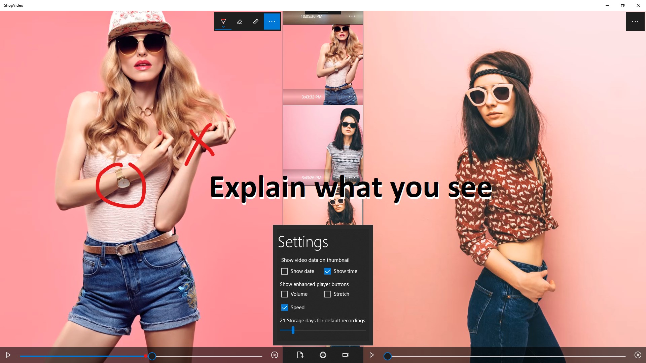Enable the Show date checkbox
Screen dimensions: 646x363
pos(285,271)
